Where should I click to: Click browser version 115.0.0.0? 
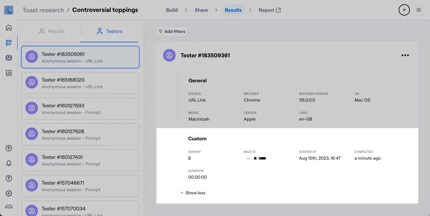[x=307, y=100]
